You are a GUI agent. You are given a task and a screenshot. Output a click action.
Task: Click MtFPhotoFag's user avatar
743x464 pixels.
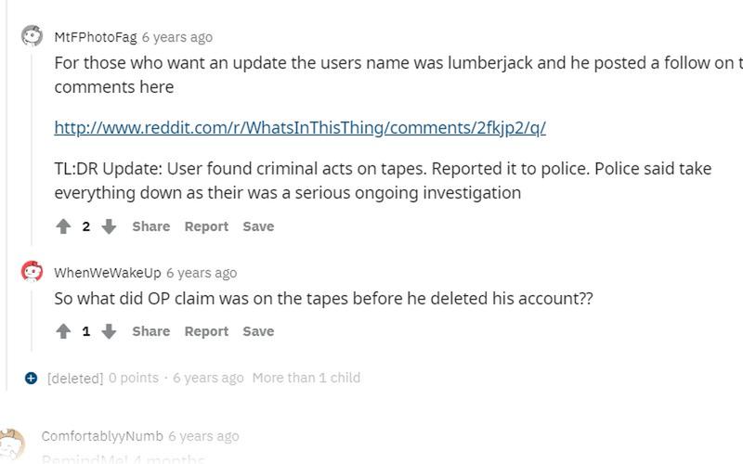pos(32,36)
